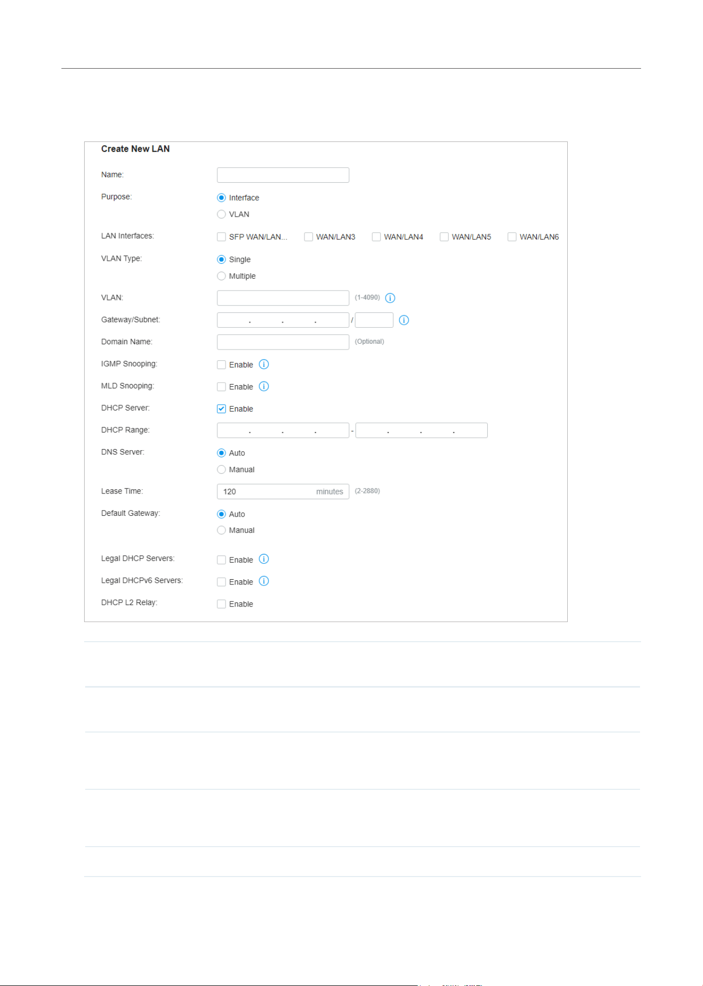Focus the VLAN ID input field
Image resolution: width=703 pixels, height=986 pixels.
(x=283, y=298)
